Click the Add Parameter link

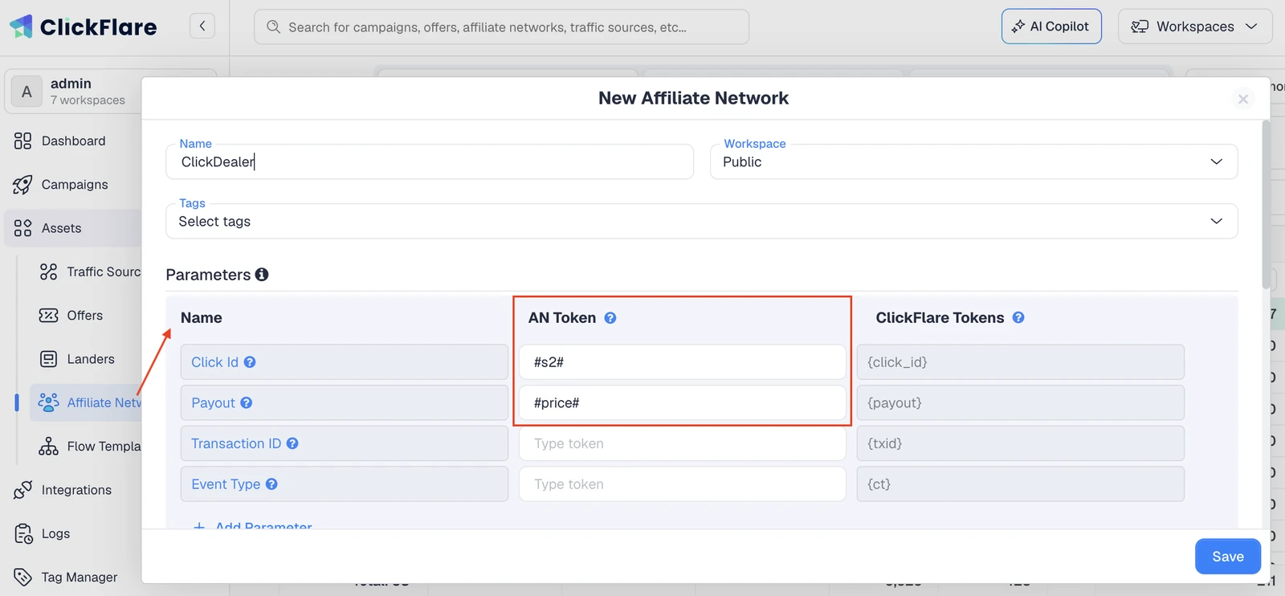254,525
